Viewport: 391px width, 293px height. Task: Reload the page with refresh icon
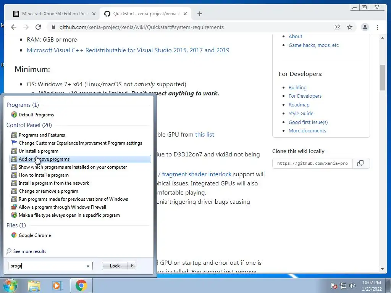[38, 27]
